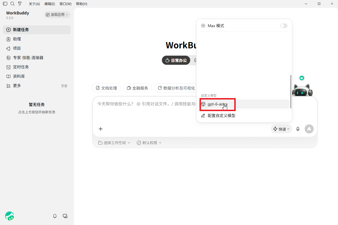Click the 点击上方按钮开始新任务 hint text
338x225 pixels.
(37, 112)
